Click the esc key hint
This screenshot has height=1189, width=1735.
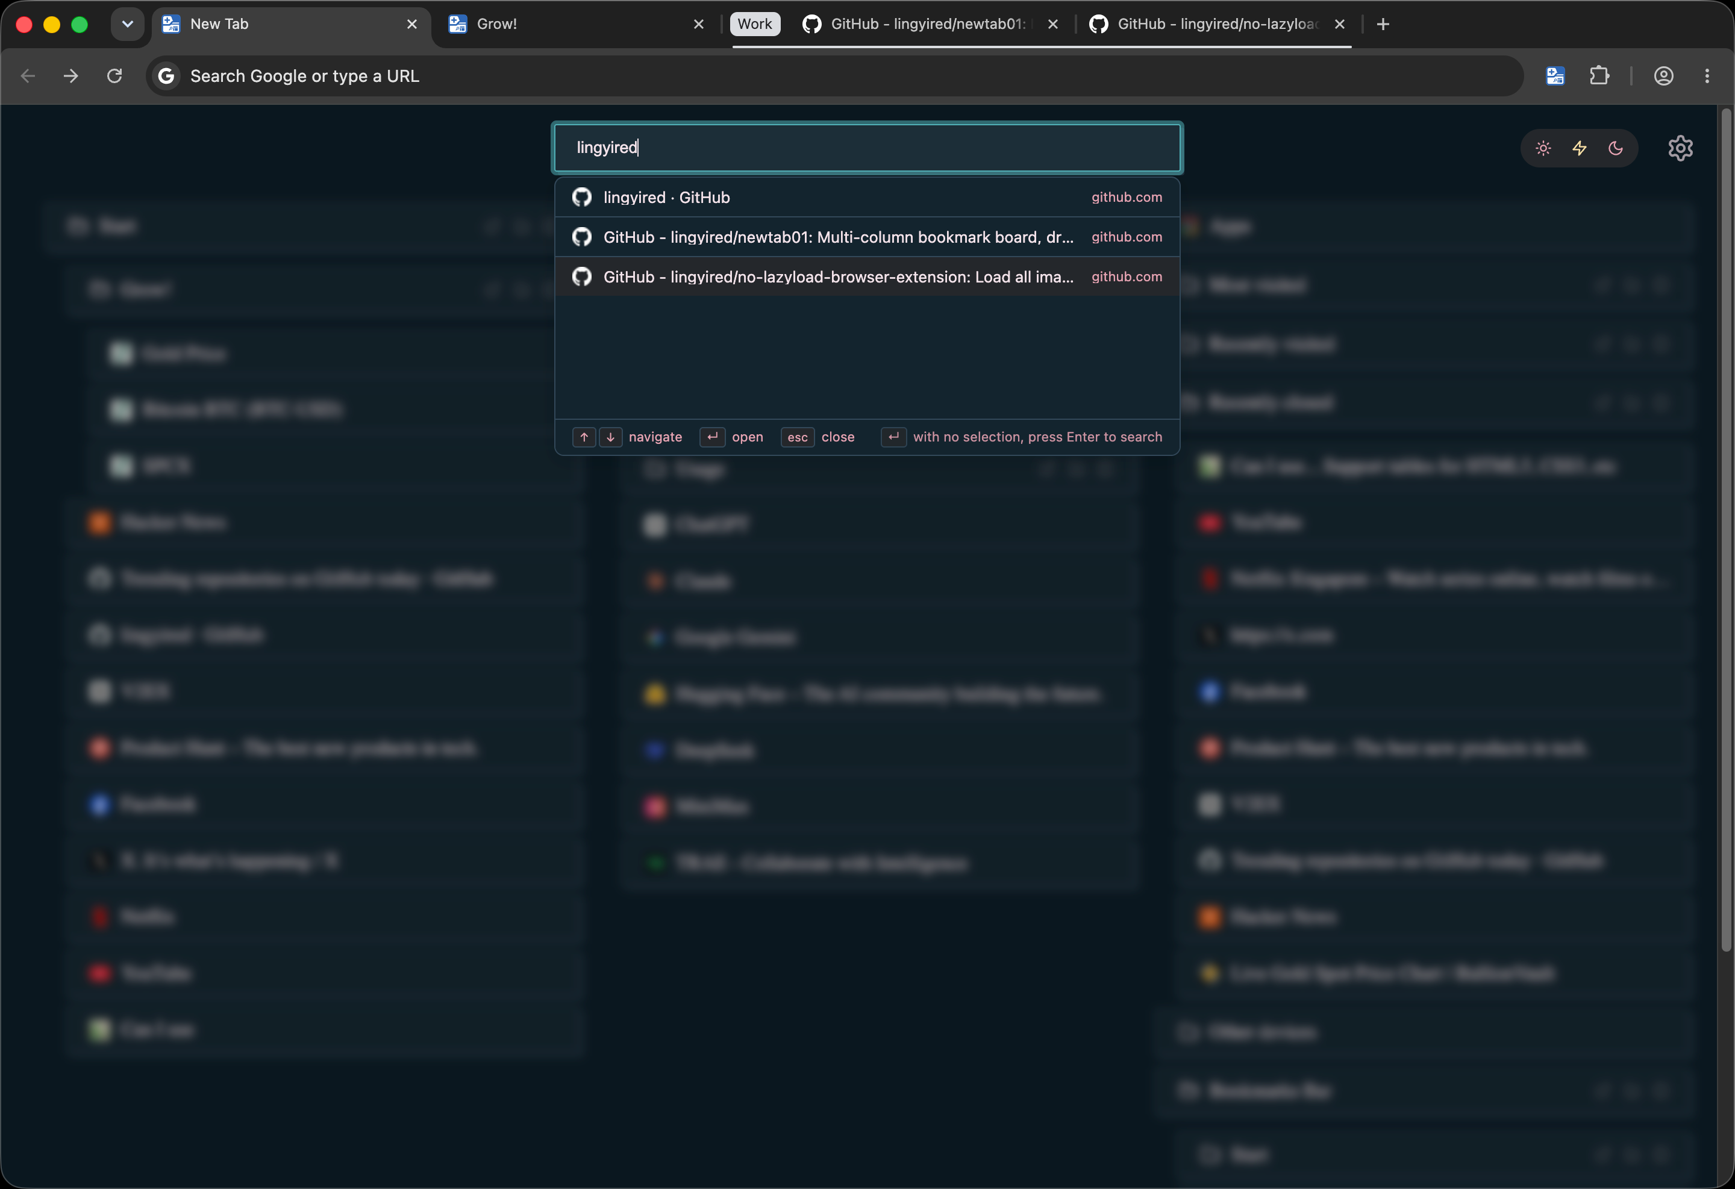[x=798, y=437]
